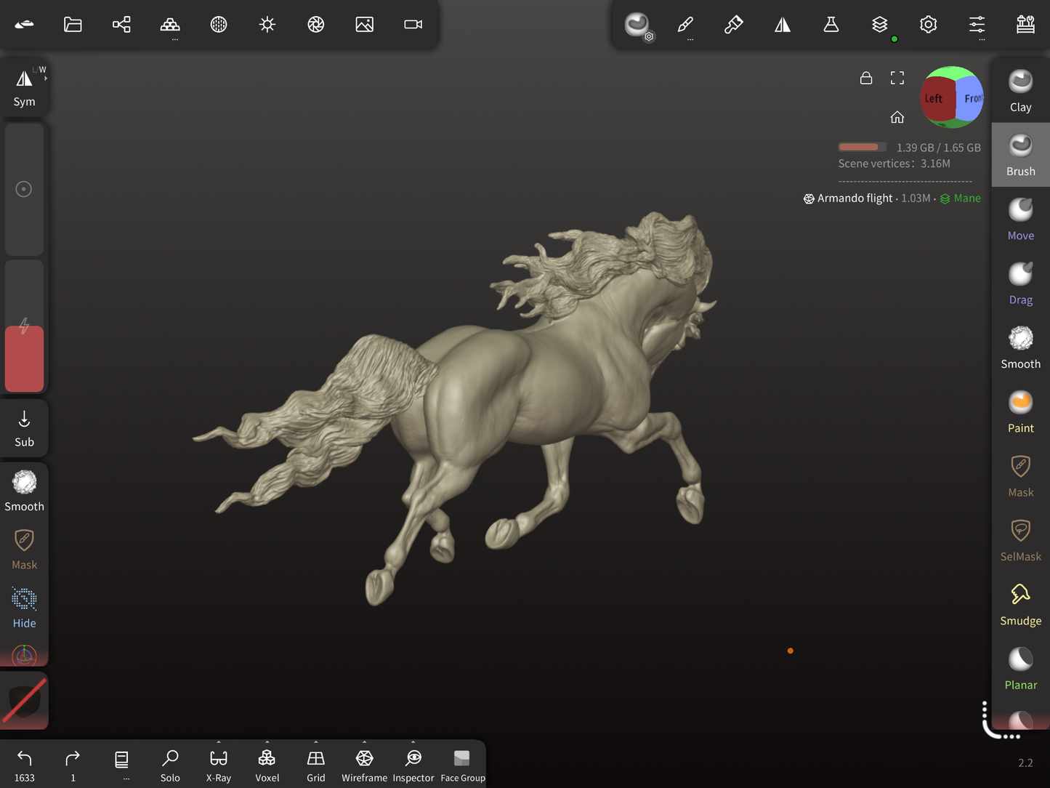This screenshot has width=1050, height=788.
Task: Toggle X-Ray mode
Action: [218, 765]
